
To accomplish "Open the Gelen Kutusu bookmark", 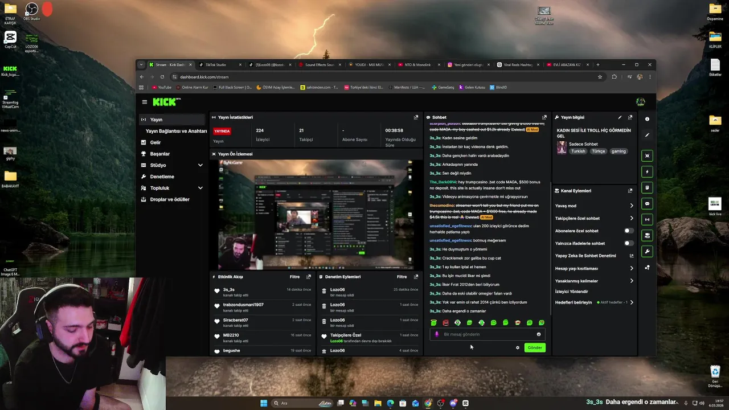I will (472, 87).
